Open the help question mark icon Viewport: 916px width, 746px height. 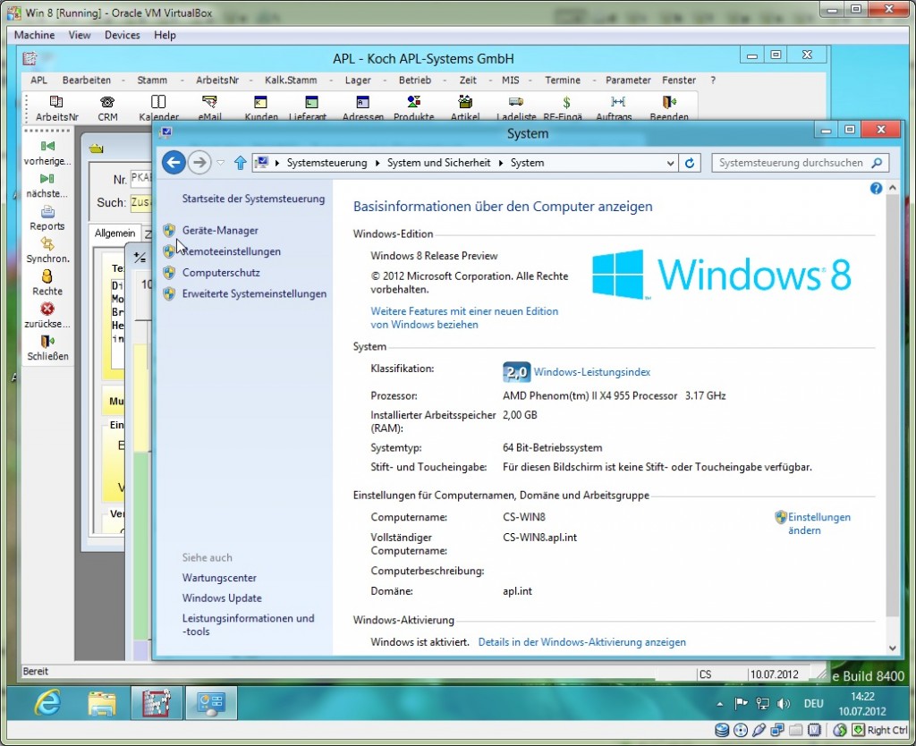click(876, 188)
